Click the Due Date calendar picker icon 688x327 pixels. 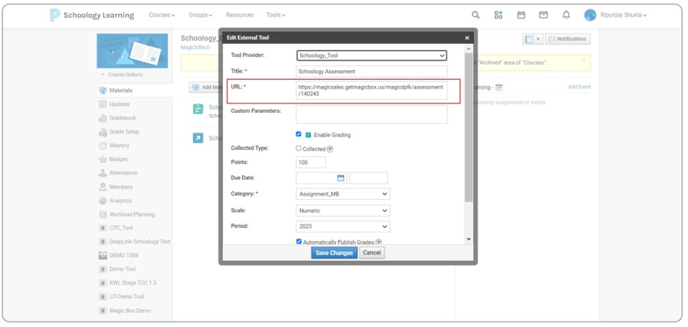[341, 178]
